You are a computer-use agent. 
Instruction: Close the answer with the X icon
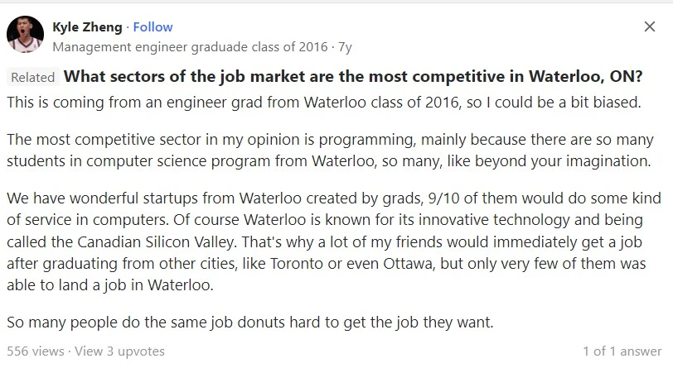tap(650, 27)
